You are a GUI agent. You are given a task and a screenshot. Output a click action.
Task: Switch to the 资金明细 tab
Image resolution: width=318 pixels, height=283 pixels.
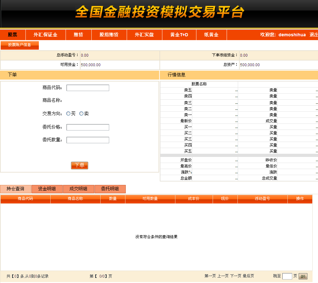coord(47,189)
